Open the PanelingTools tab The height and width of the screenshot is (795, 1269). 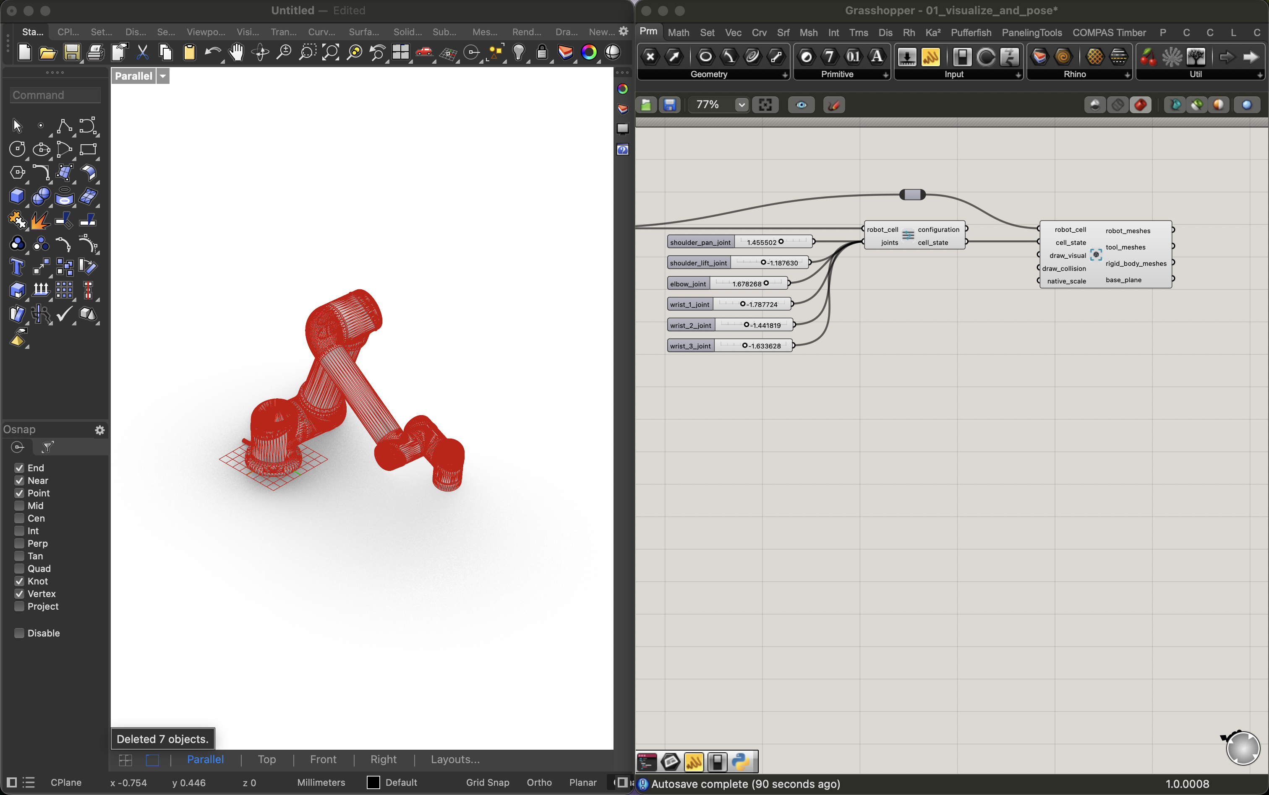click(x=1032, y=33)
